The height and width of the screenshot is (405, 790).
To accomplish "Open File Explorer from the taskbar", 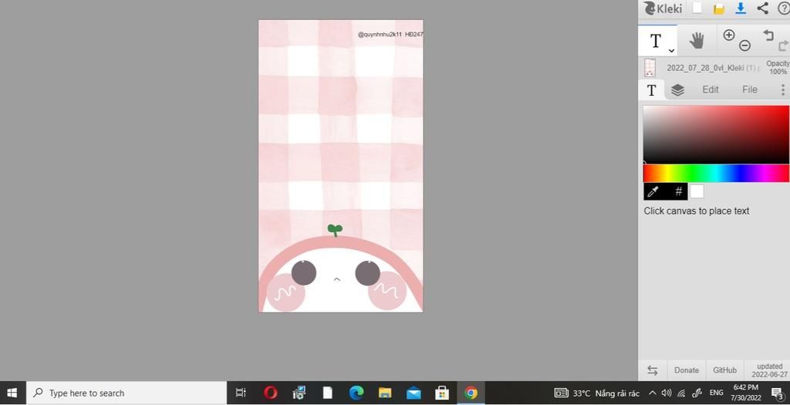I will [385, 393].
